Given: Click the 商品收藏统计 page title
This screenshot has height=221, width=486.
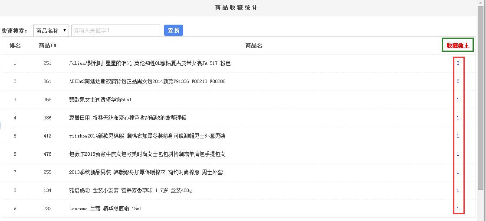Looking at the screenshot, I should (236, 7).
